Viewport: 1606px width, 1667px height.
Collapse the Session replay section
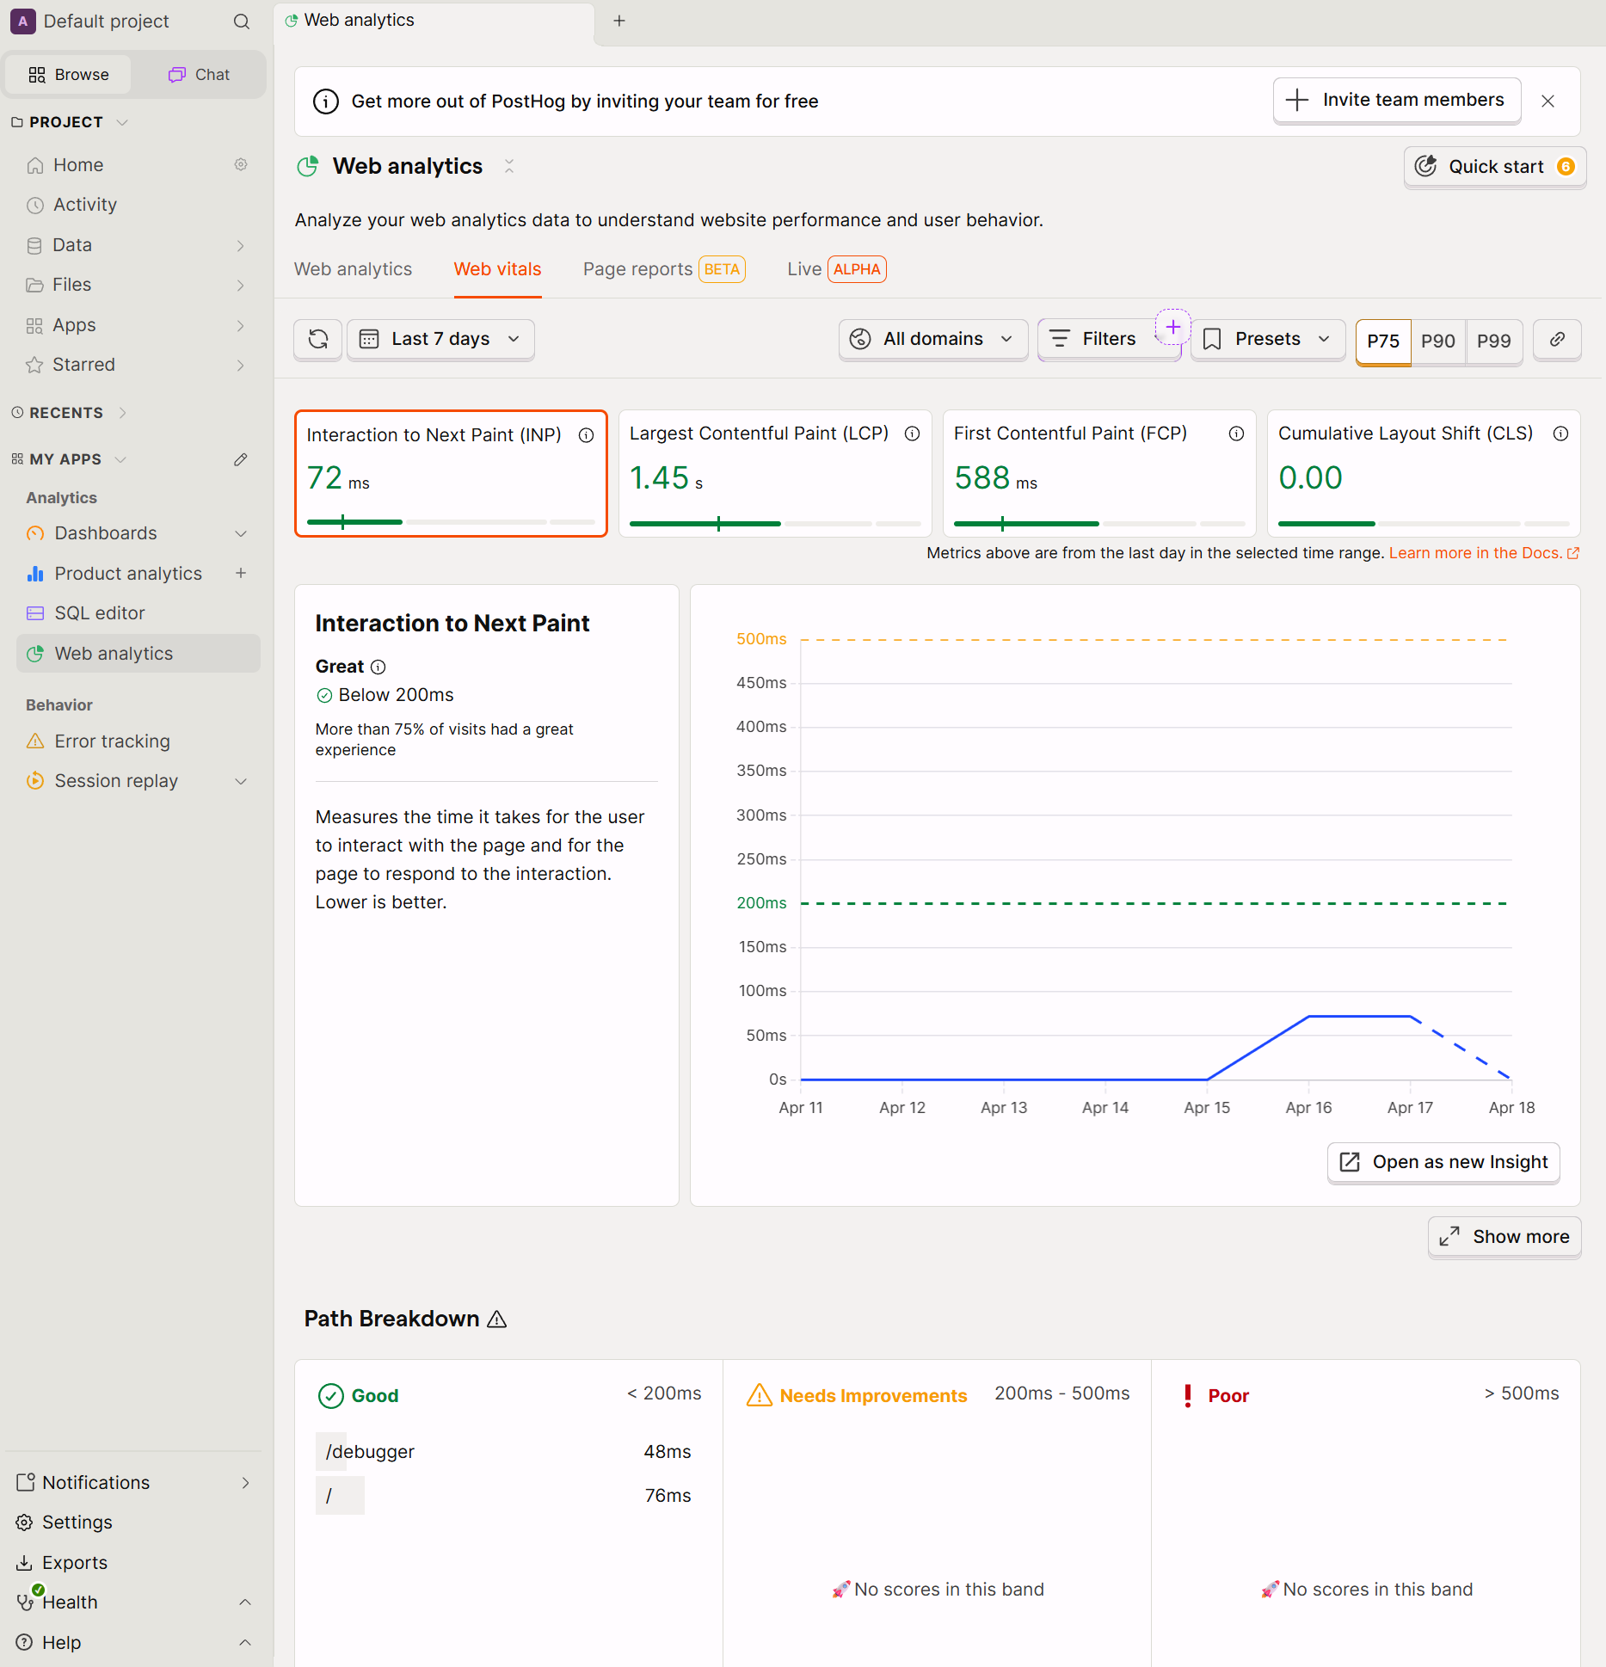click(x=241, y=781)
